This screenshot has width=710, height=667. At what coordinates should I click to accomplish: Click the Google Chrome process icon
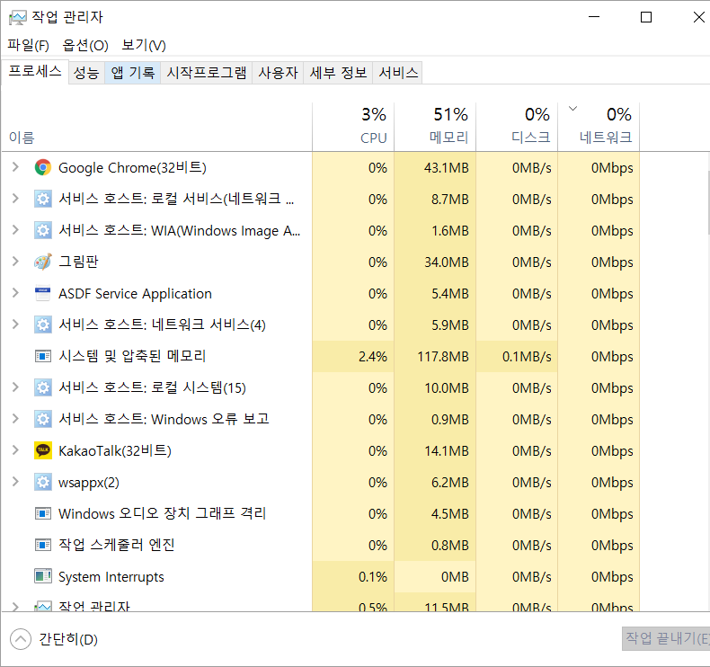click(x=43, y=167)
